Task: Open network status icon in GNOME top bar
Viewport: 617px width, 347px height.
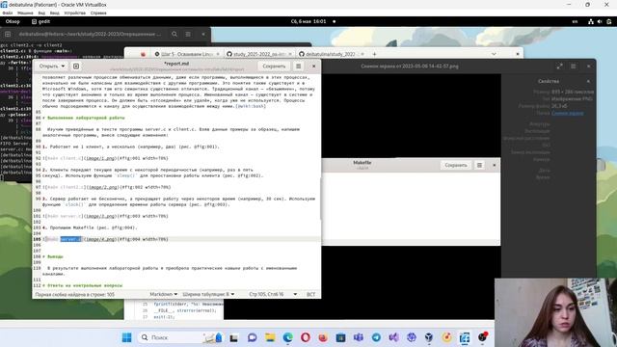Action: click(591, 21)
